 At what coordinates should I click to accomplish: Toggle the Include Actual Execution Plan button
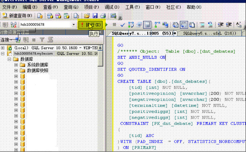(147, 25)
